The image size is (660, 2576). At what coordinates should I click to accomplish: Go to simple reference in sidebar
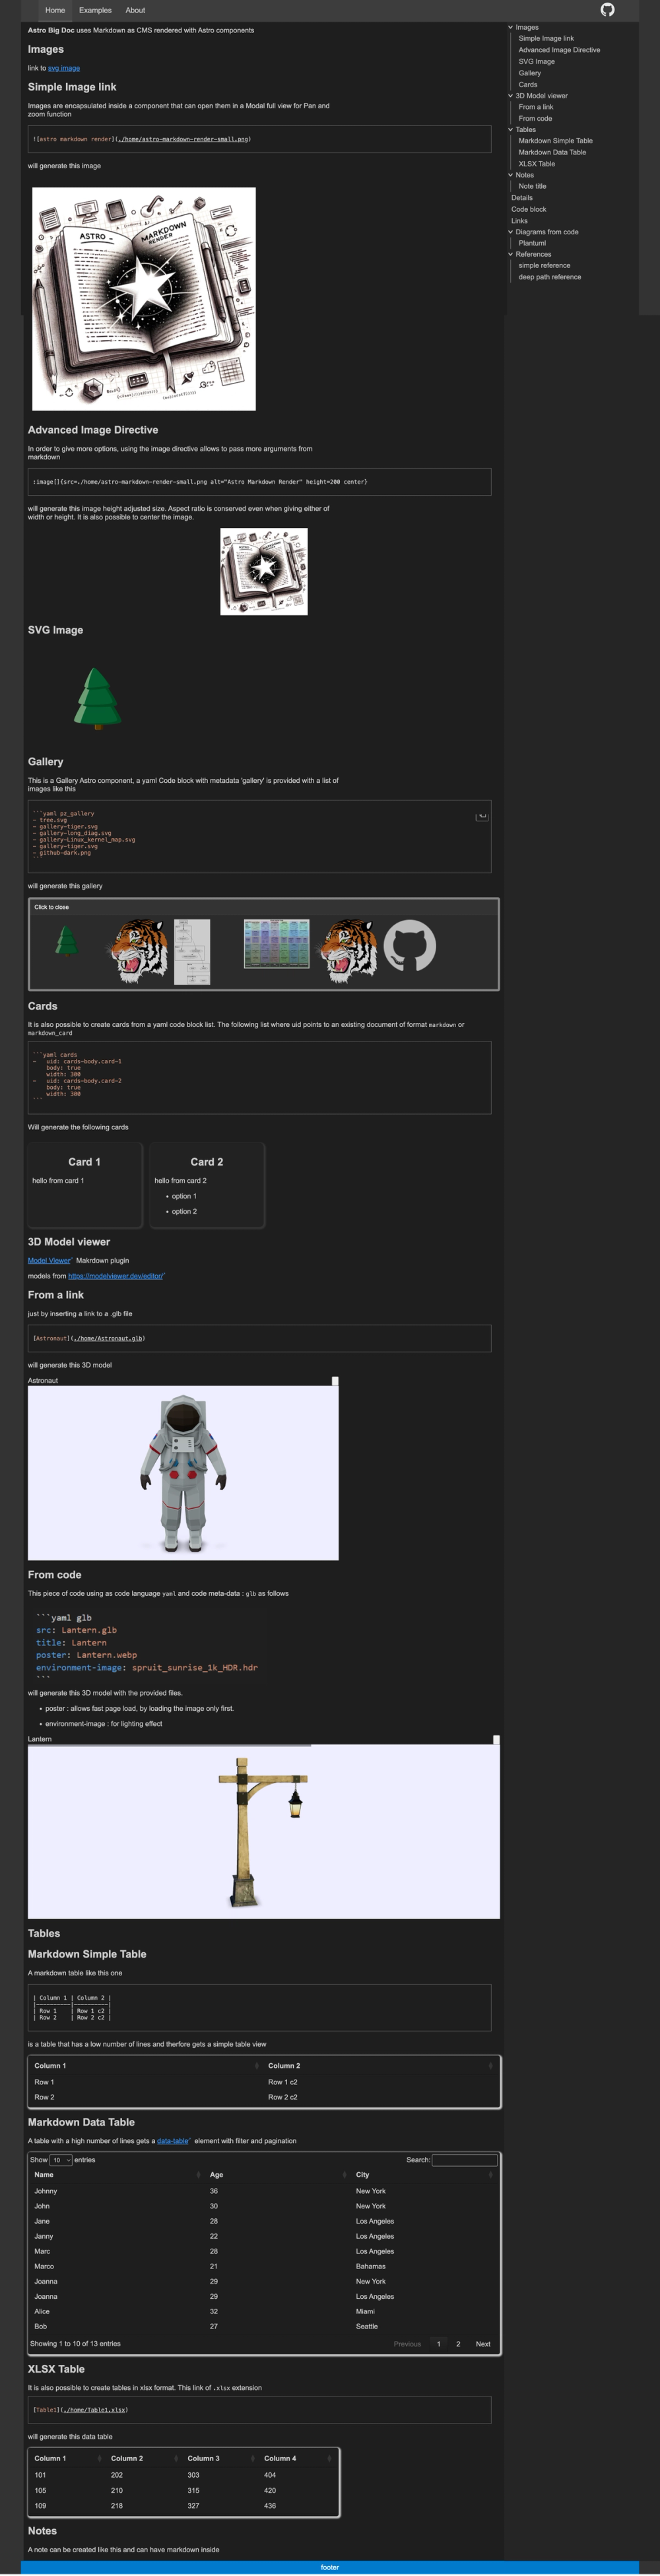click(x=544, y=266)
